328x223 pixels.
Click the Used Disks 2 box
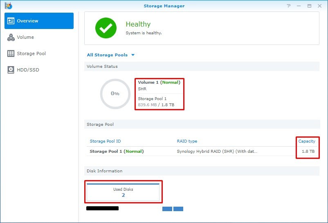pos(123,192)
